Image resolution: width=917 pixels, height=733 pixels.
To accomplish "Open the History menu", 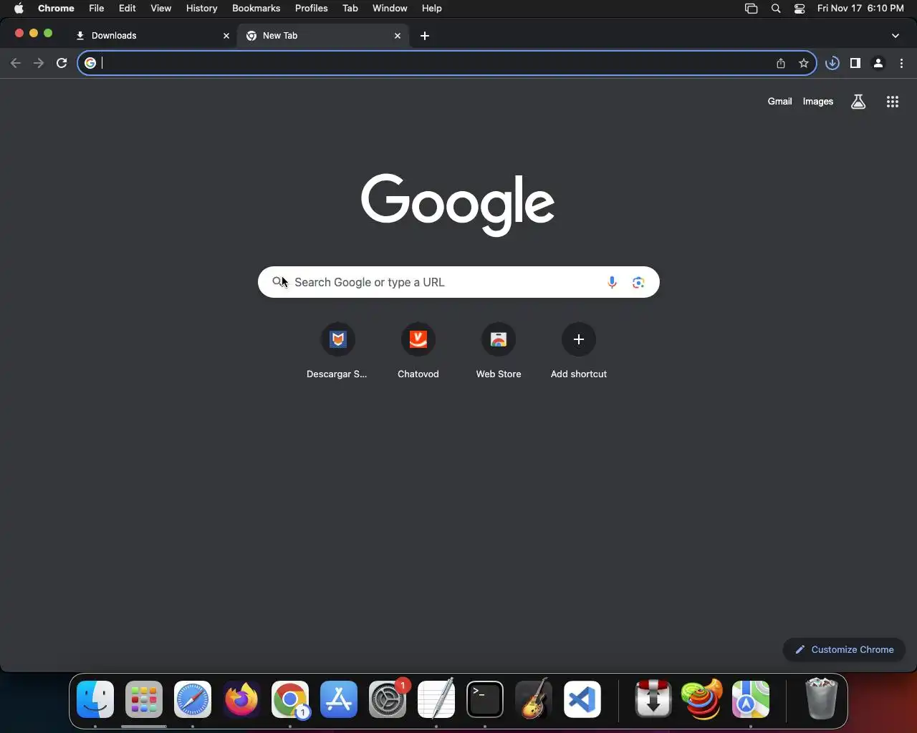I will point(201,8).
